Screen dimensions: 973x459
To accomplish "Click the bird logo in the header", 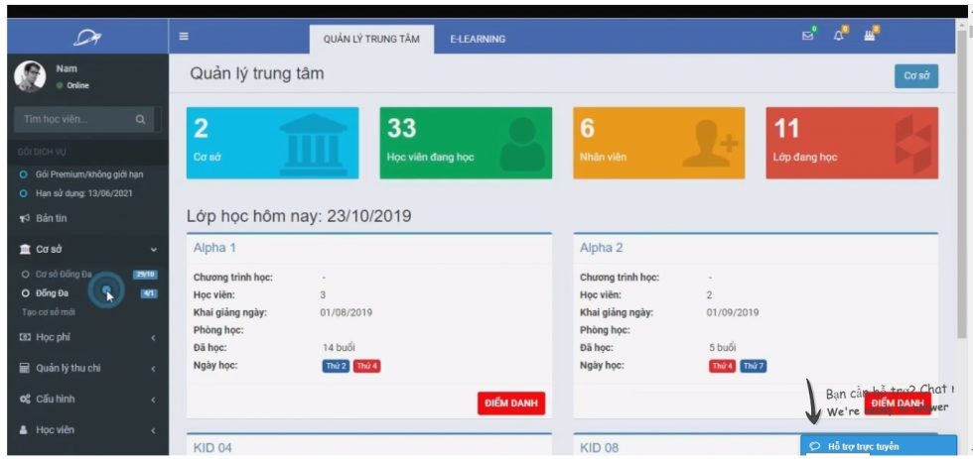I will 87,39.
